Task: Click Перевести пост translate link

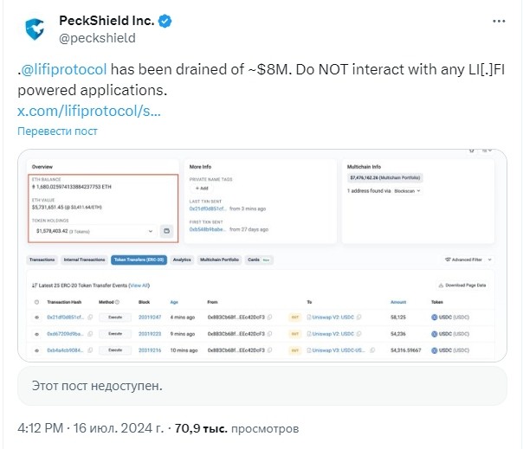Action: [x=57, y=131]
